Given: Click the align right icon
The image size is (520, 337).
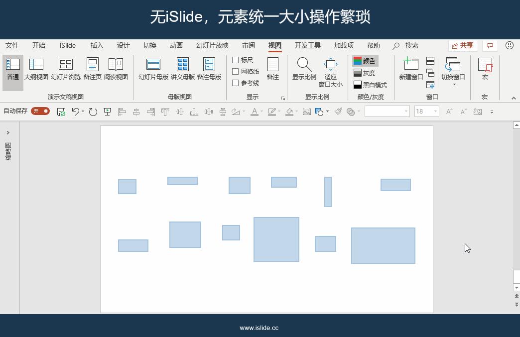Looking at the screenshot, I should pos(151,112).
